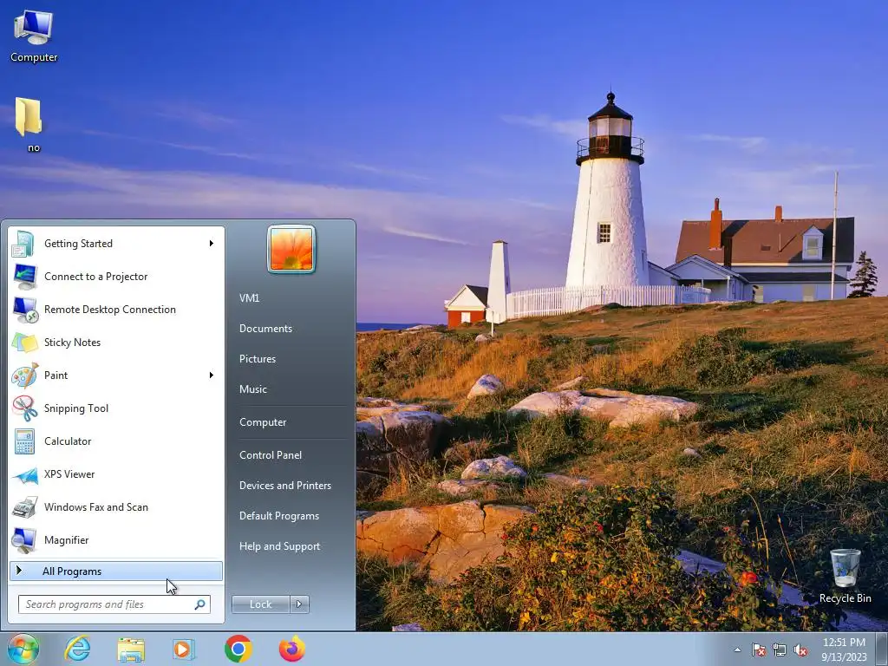Launch Remote Desktop Connection via its icon
Viewport: 888px width, 666px height.
(24, 310)
